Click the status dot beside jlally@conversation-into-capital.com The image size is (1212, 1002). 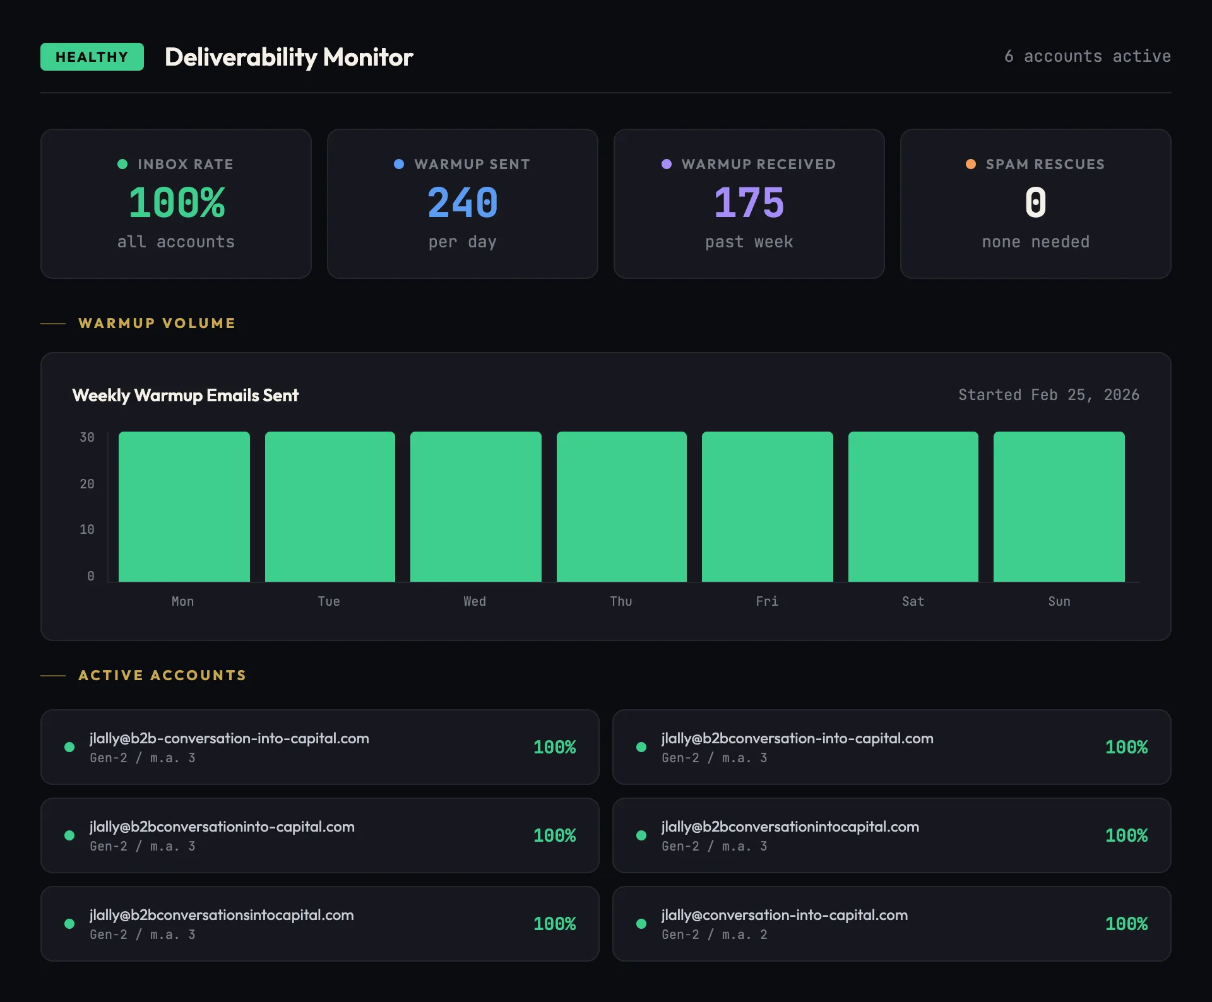[x=641, y=924]
